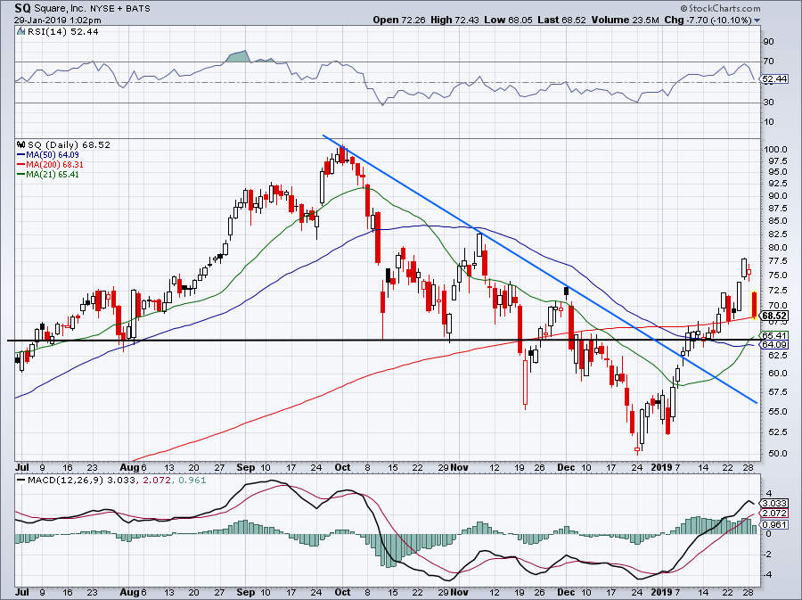802x600 pixels.
Task: Click the 100.0 label on price axis
Action: coord(775,150)
